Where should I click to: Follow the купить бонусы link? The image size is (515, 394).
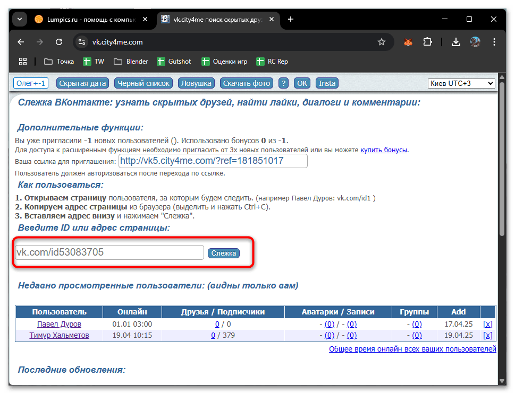click(384, 150)
